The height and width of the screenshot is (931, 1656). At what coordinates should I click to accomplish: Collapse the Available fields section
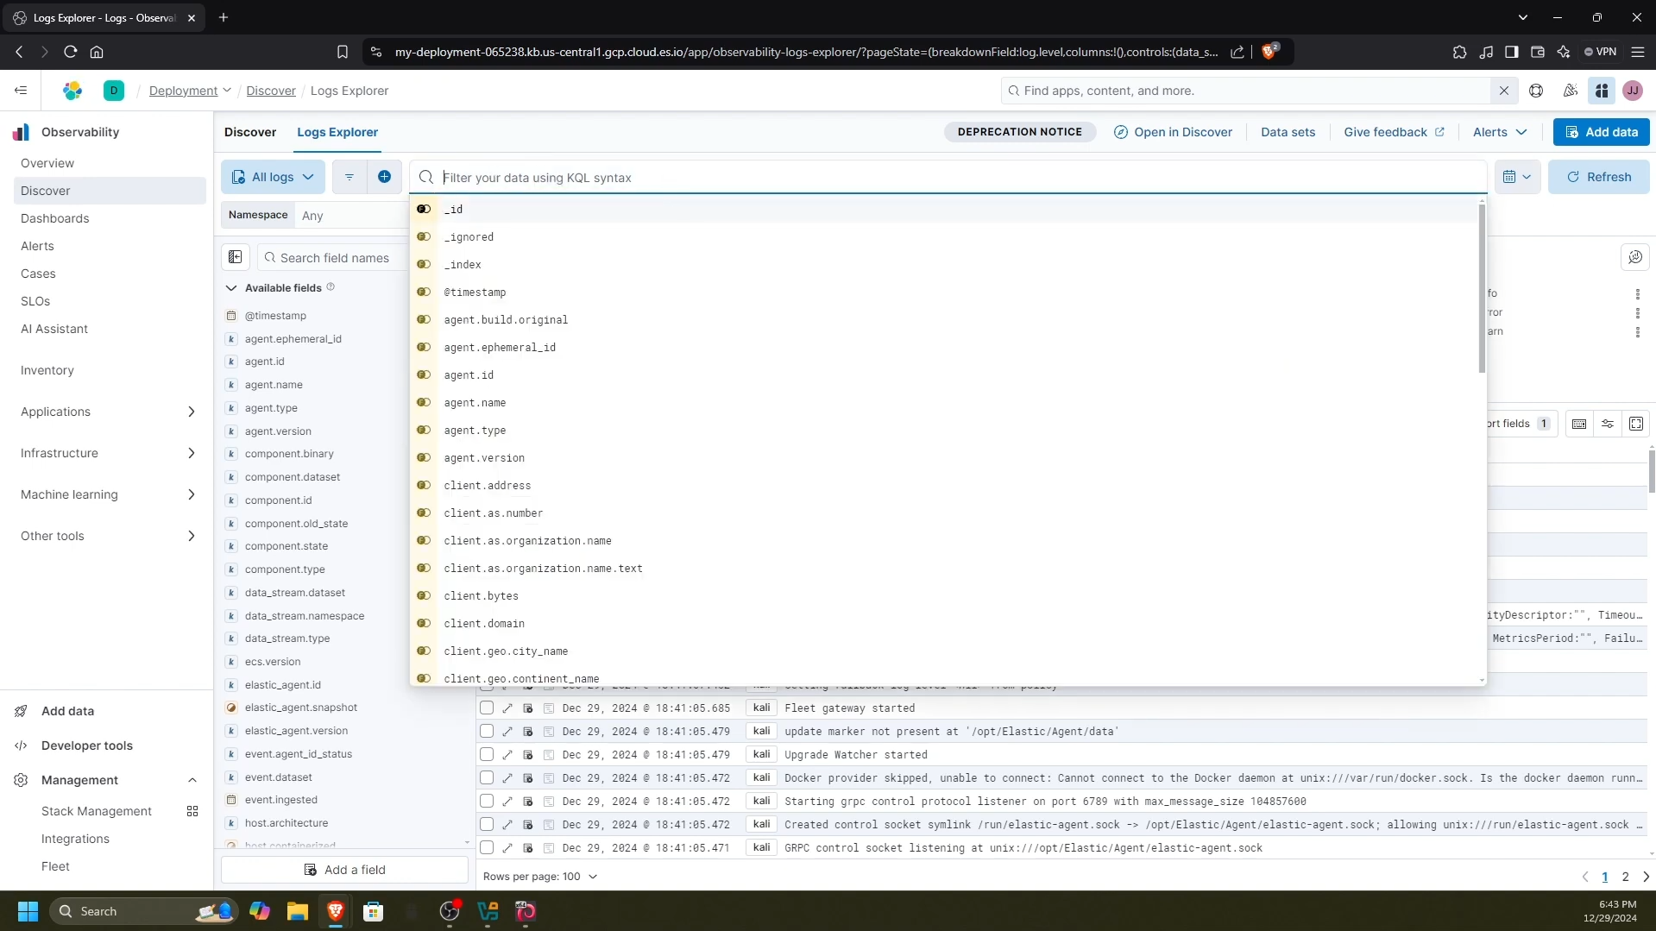pyautogui.click(x=231, y=288)
